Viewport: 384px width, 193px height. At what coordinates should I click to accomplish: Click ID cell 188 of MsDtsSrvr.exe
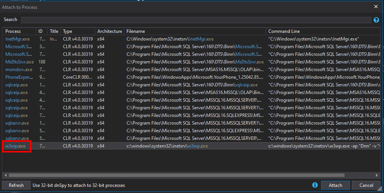(x=42, y=62)
